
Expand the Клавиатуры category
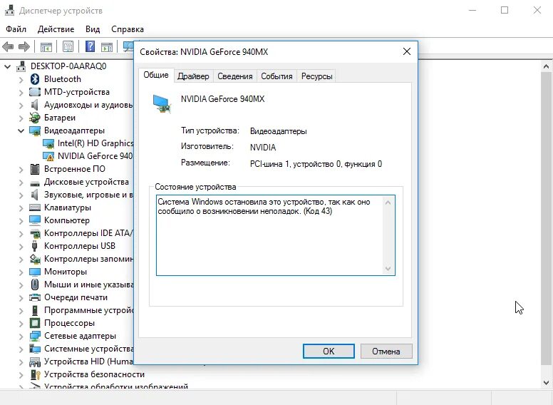[x=21, y=208]
